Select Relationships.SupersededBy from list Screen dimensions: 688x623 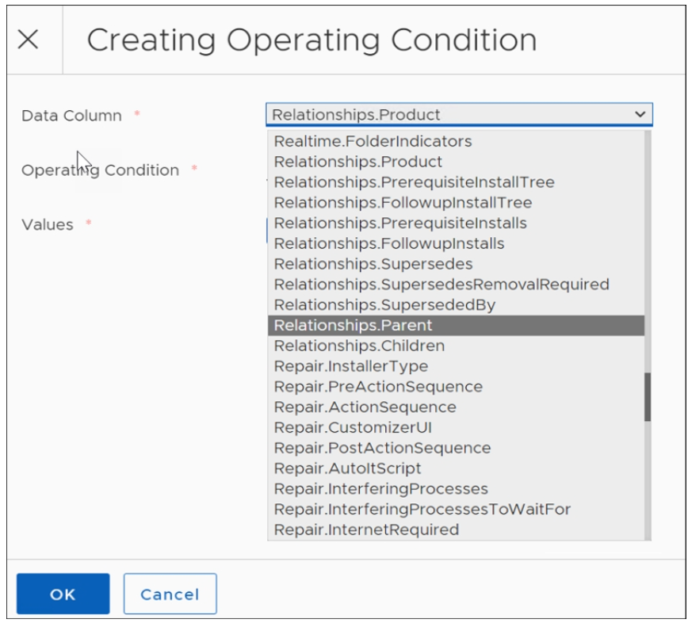pyautogui.click(x=384, y=304)
